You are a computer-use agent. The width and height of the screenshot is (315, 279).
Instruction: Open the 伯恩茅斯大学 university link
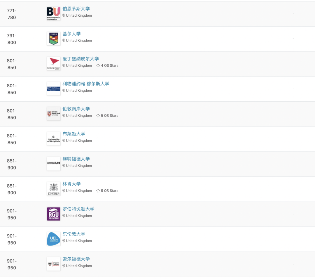click(76, 9)
